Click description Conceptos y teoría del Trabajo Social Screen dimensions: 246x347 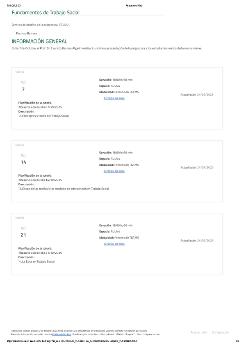[x=44, y=116]
